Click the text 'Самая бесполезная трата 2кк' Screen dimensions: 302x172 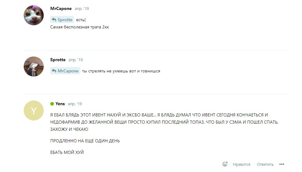click(x=80, y=27)
